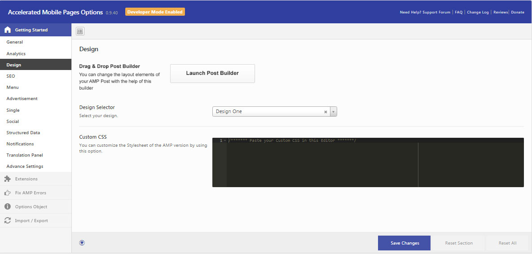Click the Developer Mode Enabled badge

pos(155,12)
